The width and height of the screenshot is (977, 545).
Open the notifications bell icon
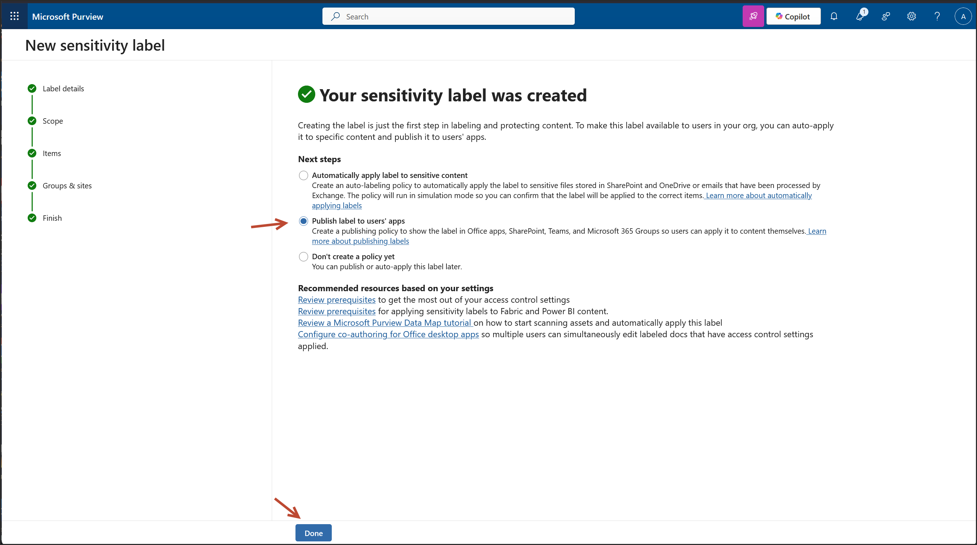tap(834, 16)
